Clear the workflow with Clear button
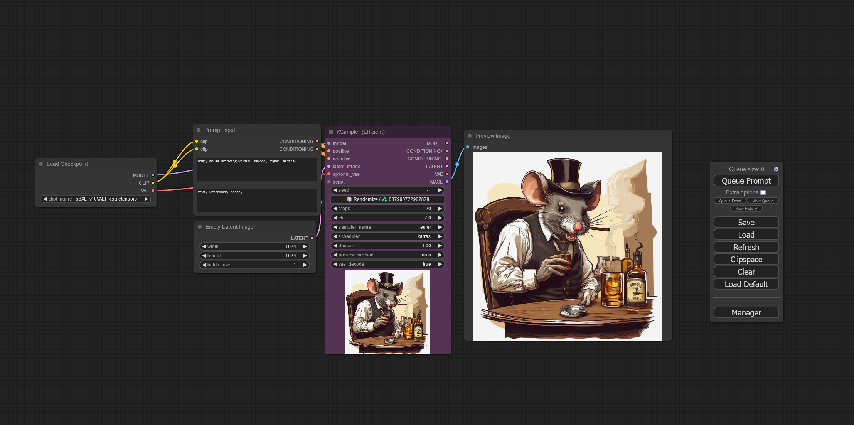Viewport: 854px width, 425px height. point(746,272)
